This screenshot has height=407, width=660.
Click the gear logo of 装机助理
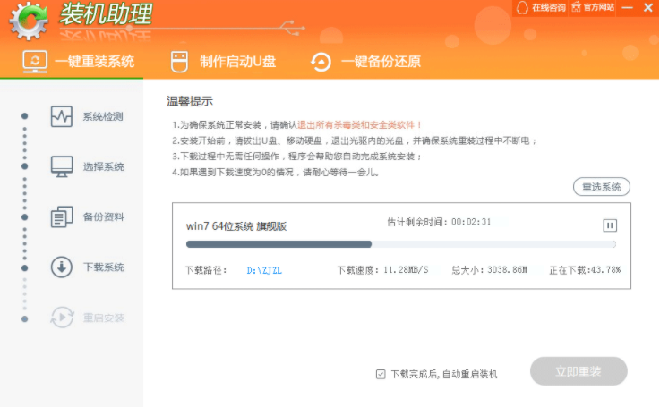pyautogui.click(x=29, y=21)
